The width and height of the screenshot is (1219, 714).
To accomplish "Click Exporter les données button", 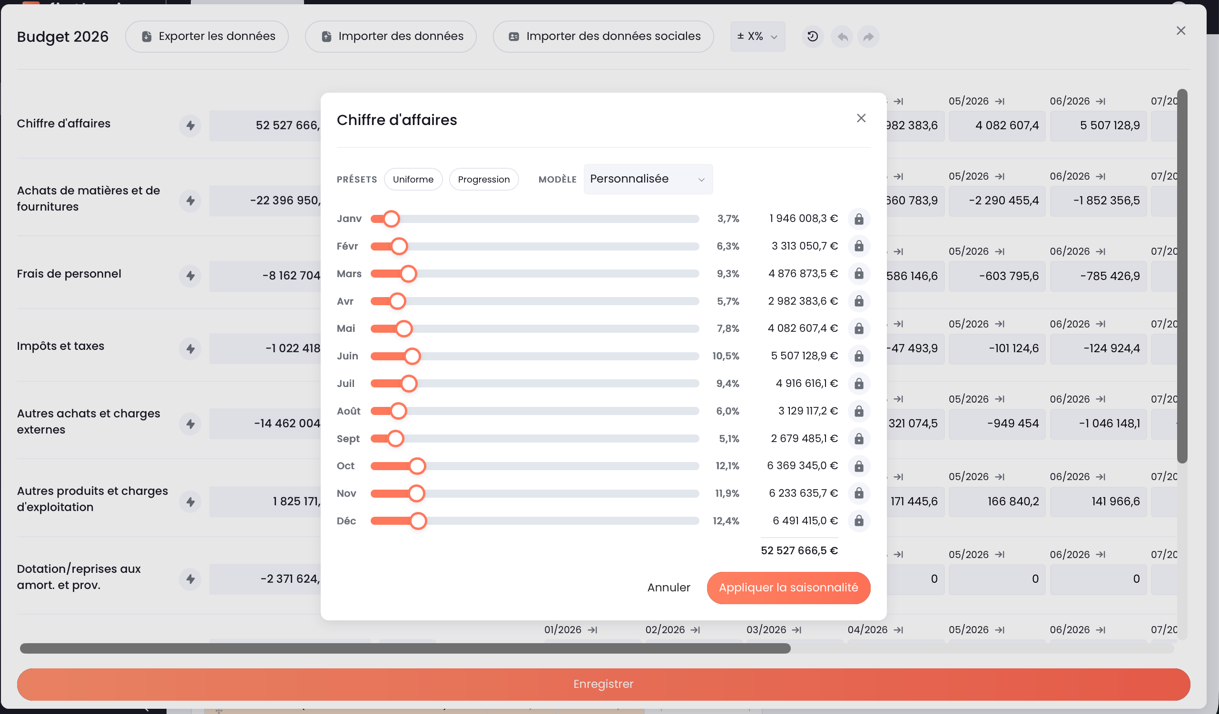I will pos(207,37).
